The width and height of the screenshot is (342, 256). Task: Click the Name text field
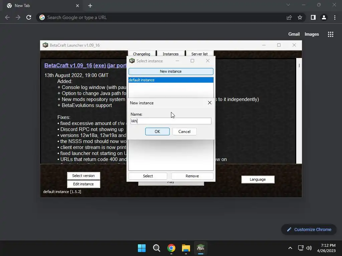(171, 121)
